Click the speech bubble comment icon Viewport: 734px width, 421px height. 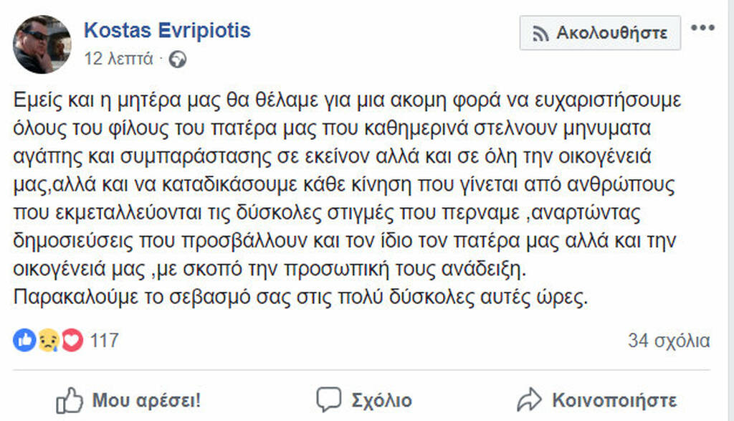pos(328,399)
